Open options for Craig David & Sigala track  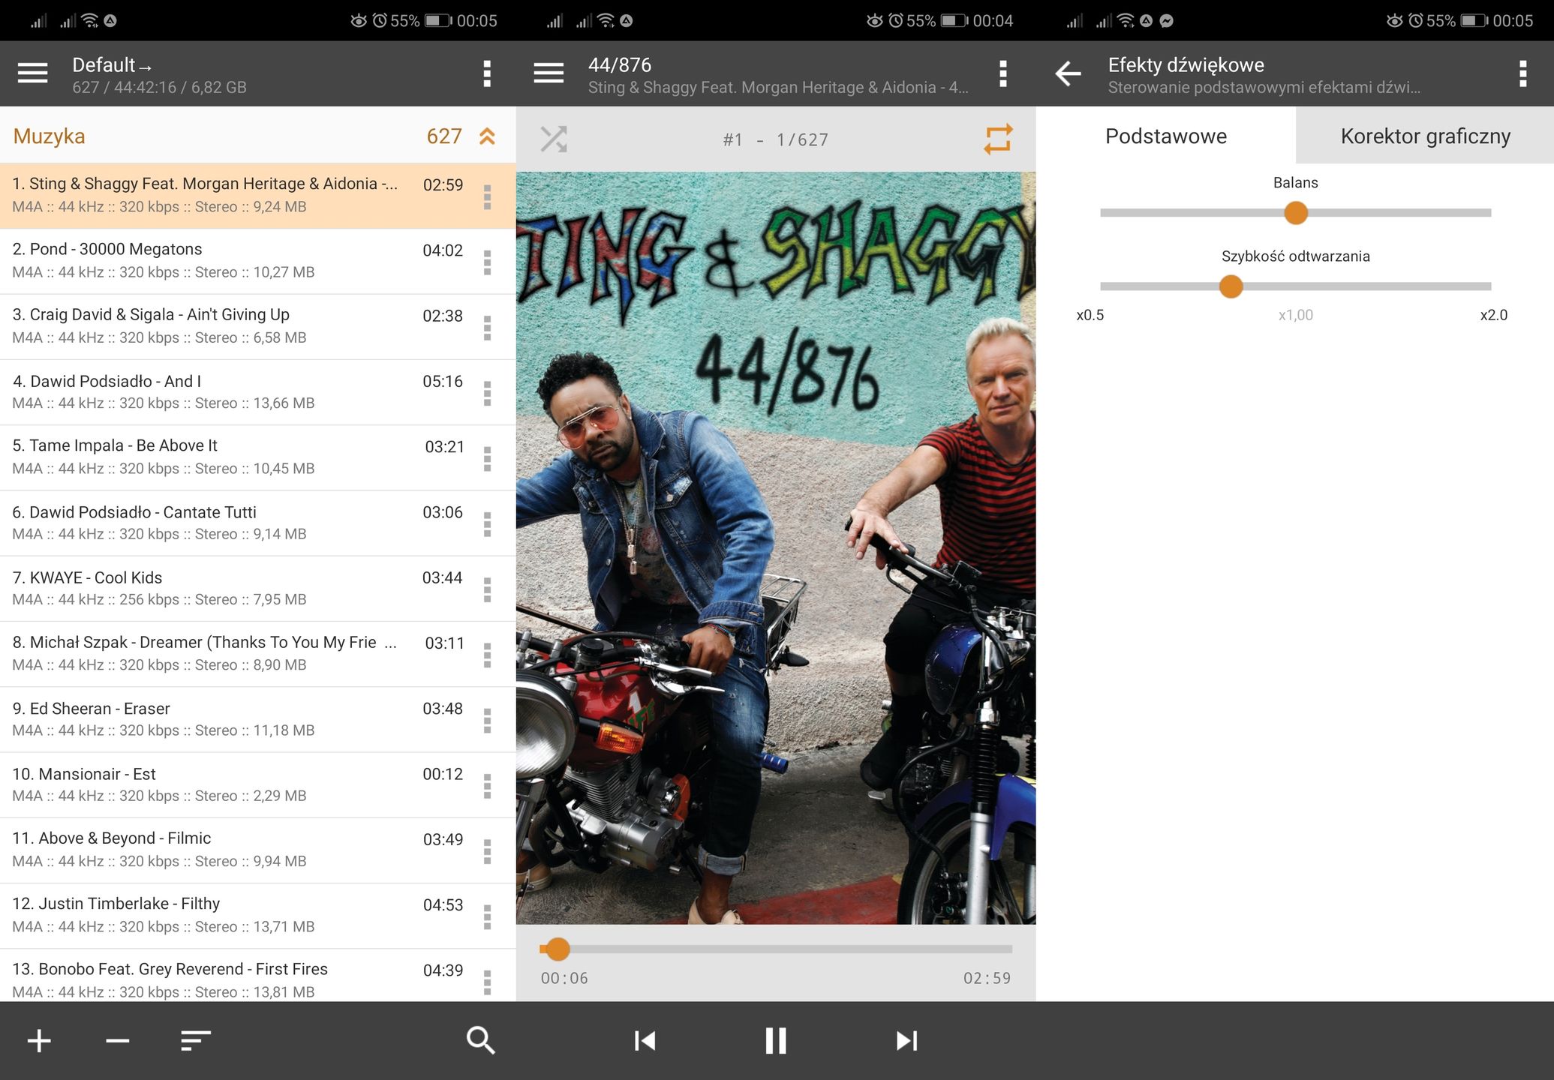[487, 328]
